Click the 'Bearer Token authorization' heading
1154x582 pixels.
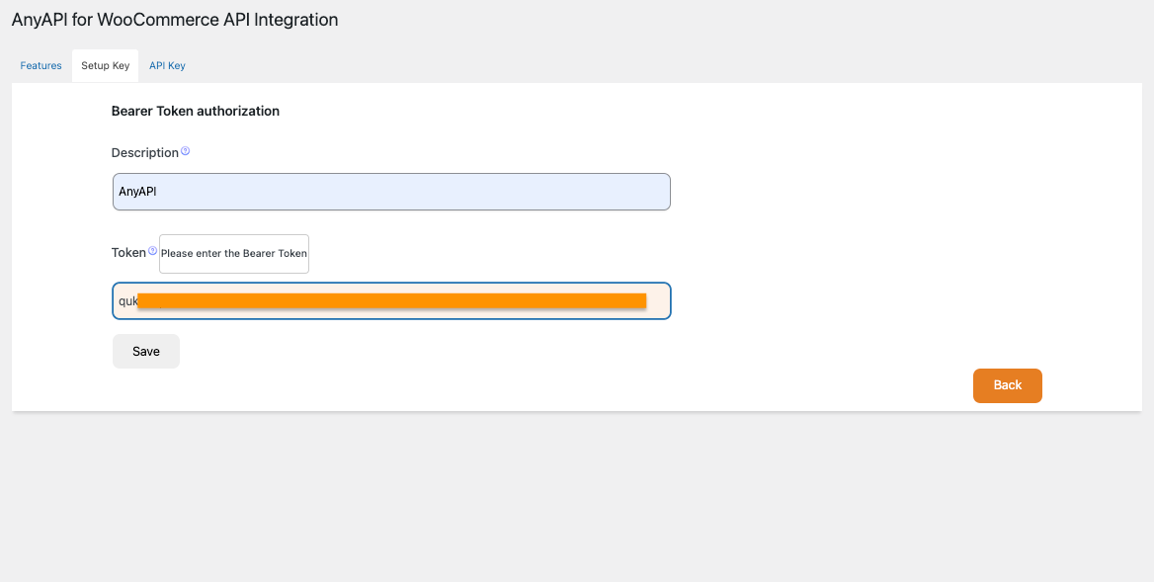(x=196, y=112)
